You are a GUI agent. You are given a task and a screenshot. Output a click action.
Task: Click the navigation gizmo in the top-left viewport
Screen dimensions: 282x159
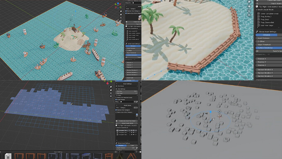coord(118,5)
